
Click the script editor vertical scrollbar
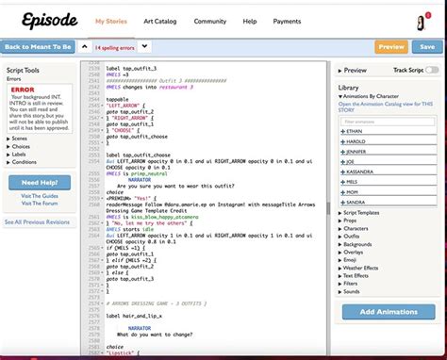tap(328, 208)
